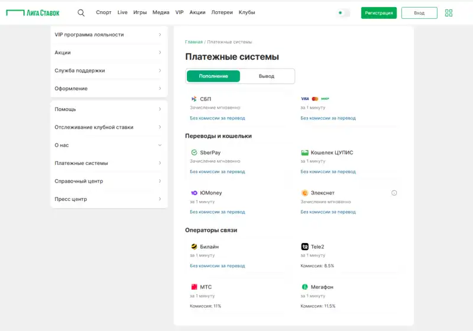Screen dimensions: 473x331
Task: Expand VIP программа лояльности chevron
Action: [x=160, y=35]
